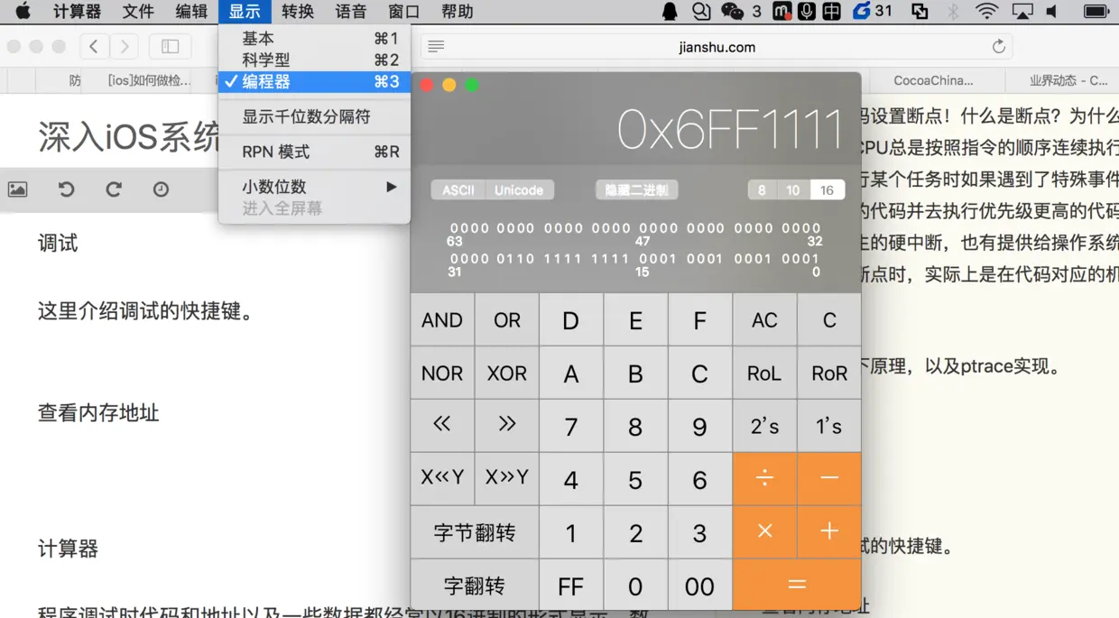
Task: Click the X«Y shift key
Action: tap(442, 478)
